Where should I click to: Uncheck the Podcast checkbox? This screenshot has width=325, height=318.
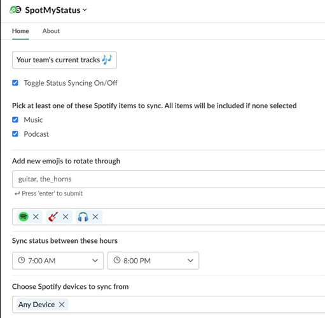(15, 134)
